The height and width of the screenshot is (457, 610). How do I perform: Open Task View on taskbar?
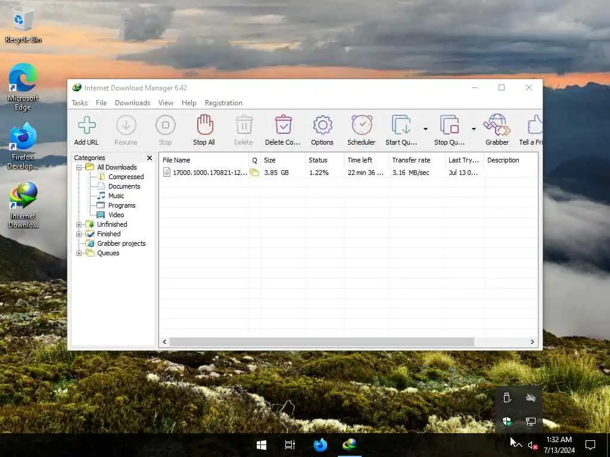pyautogui.click(x=290, y=445)
